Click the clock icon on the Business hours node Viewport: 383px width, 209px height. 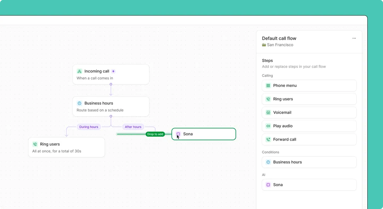point(80,103)
